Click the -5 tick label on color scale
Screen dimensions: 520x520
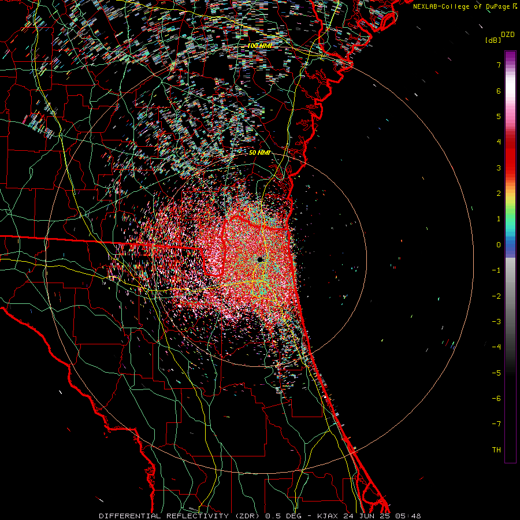tap(496, 373)
